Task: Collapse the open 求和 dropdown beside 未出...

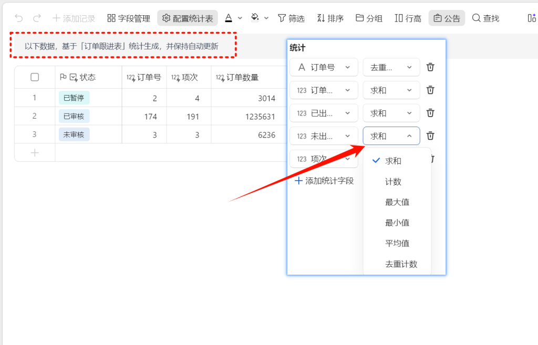Action: pyautogui.click(x=391, y=136)
